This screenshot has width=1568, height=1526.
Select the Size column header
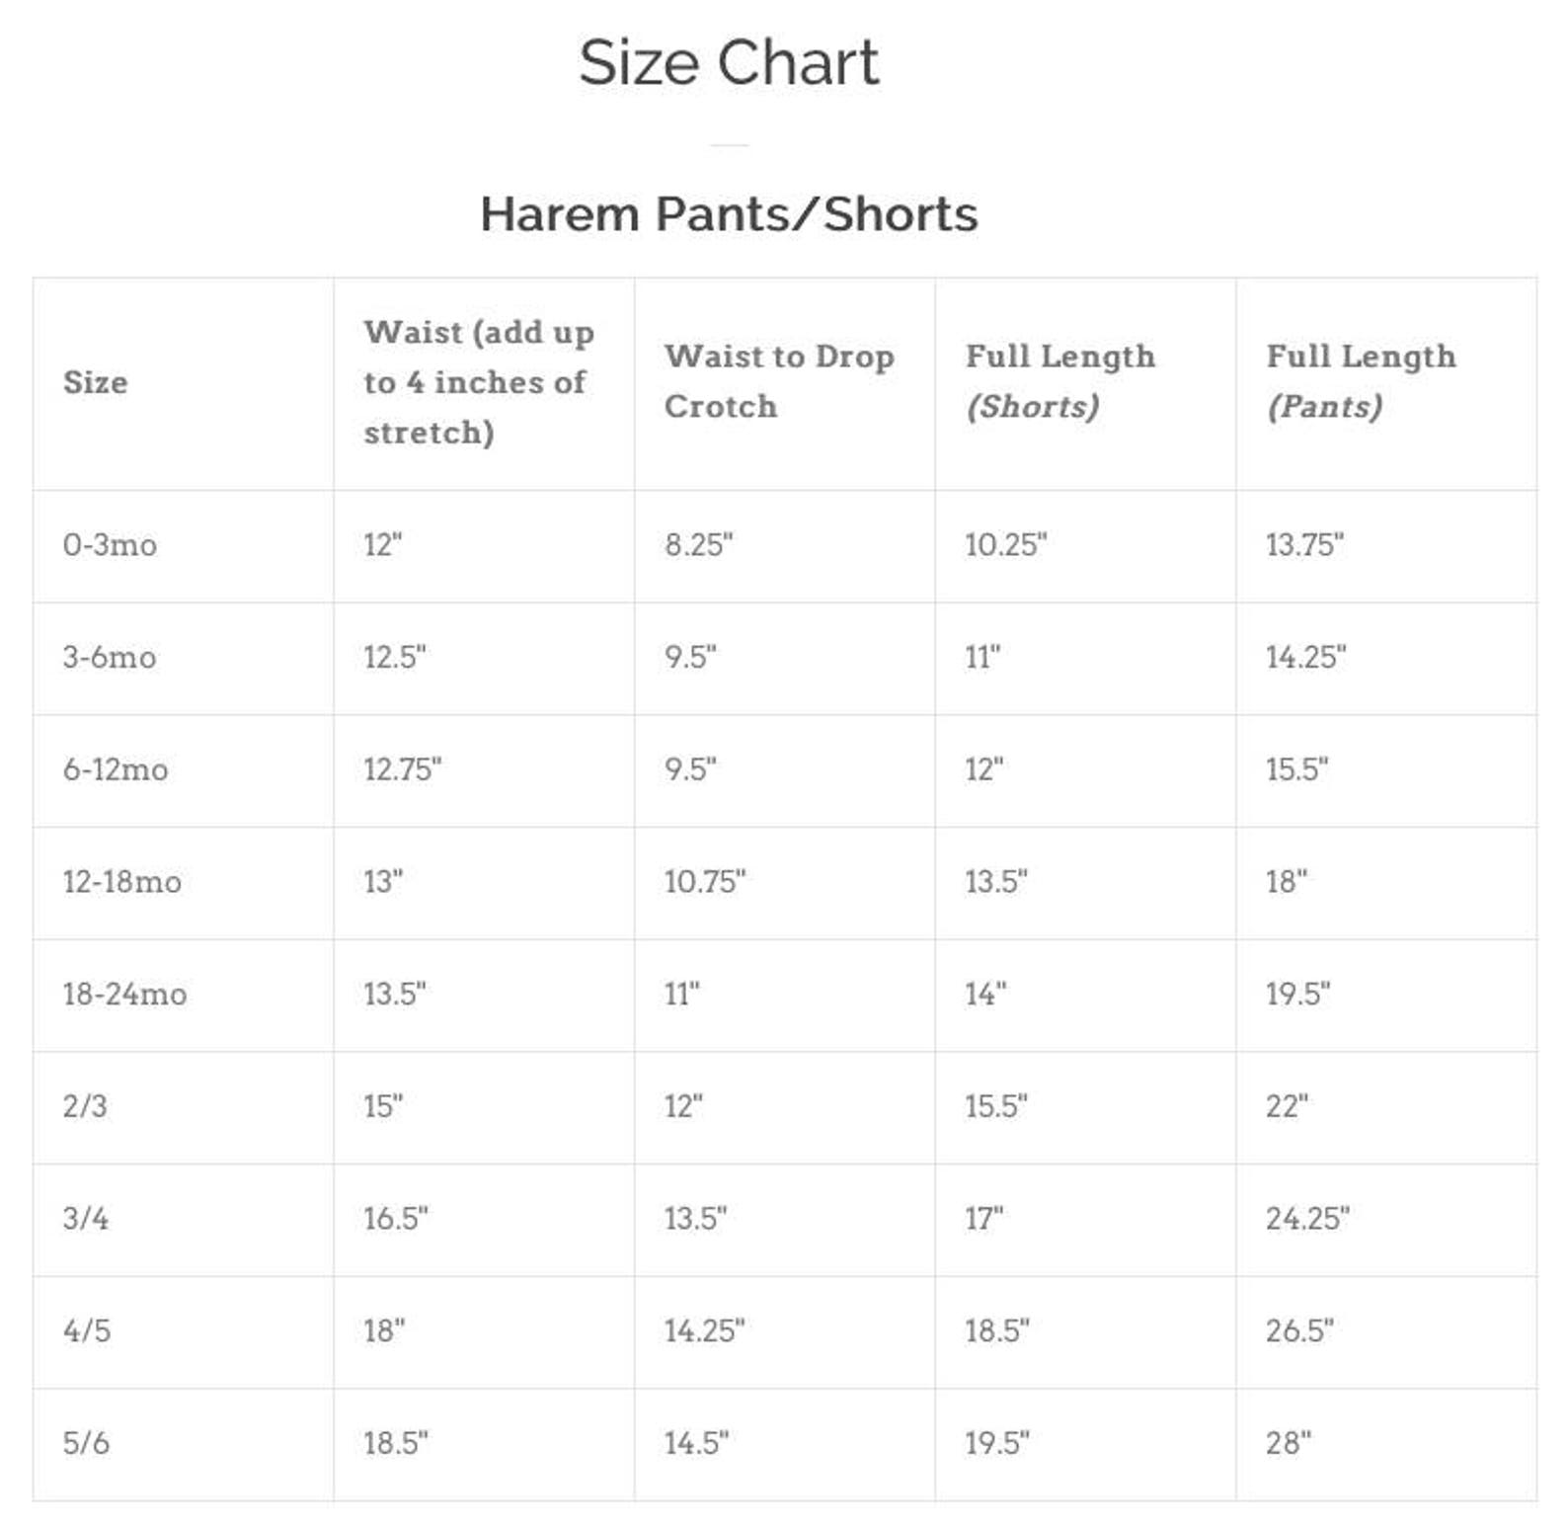96,382
